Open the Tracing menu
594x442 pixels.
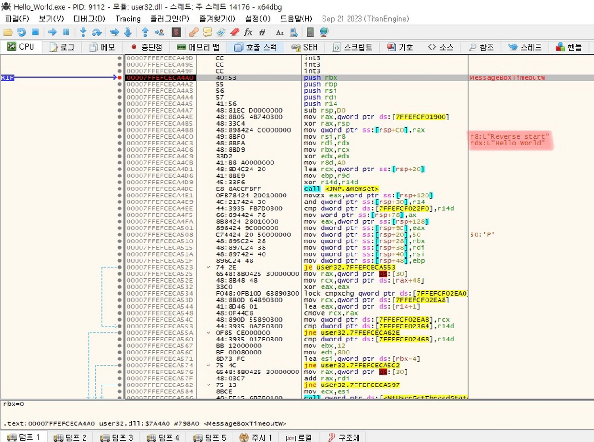coord(128,19)
